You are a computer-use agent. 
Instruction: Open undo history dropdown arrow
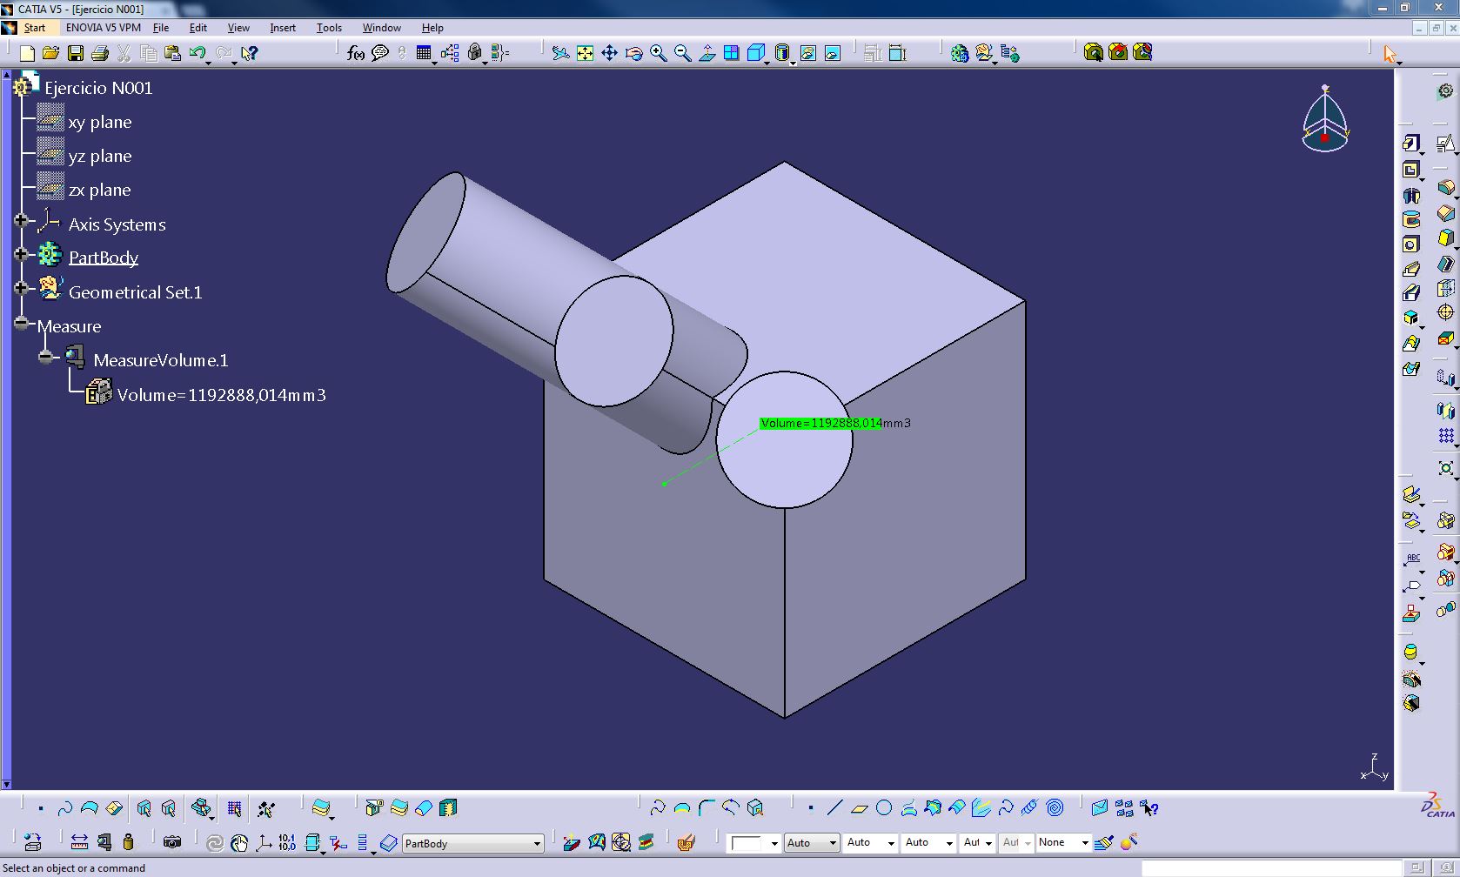[x=209, y=63]
